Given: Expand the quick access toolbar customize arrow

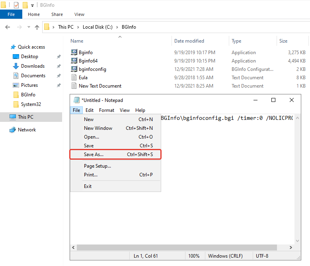Looking at the screenshot, I should click(33, 5).
